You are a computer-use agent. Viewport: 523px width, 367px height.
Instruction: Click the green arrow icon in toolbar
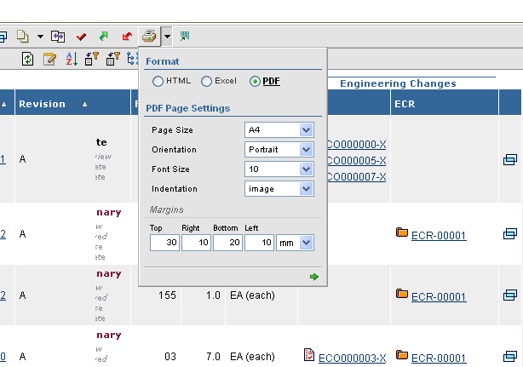tap(104, 37)
